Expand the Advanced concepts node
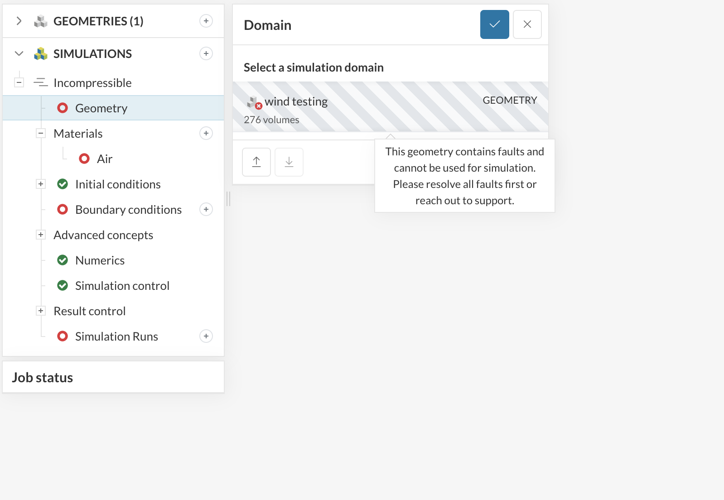The width and height of the screenshot is (724, 500). (41, 235)
